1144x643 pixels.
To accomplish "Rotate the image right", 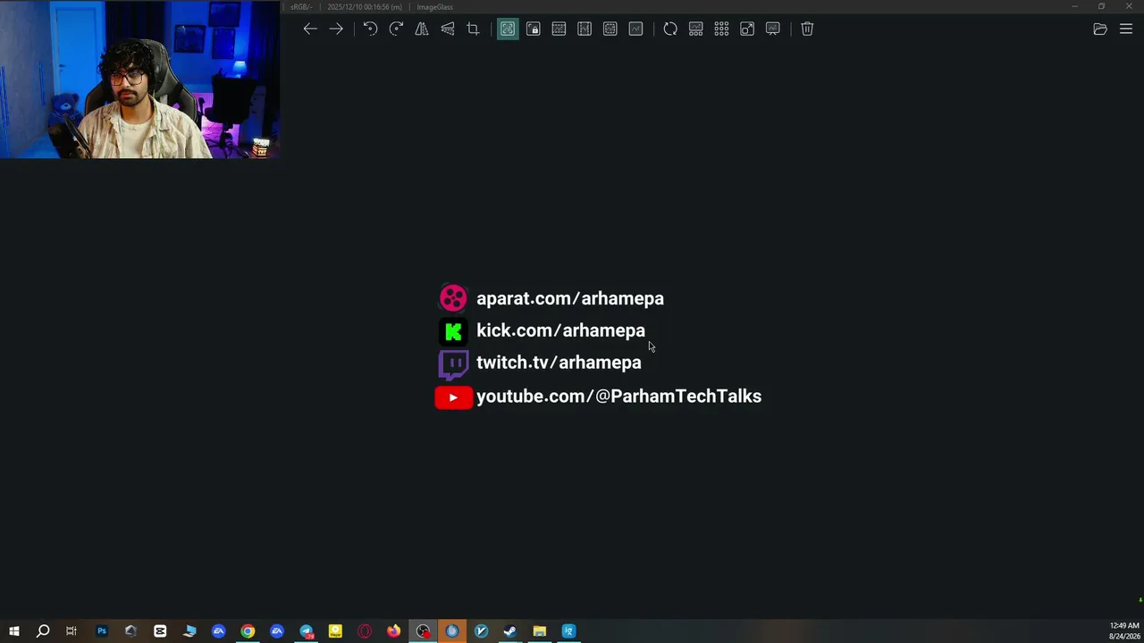I will pyautogui.click(x=396, y=29).
